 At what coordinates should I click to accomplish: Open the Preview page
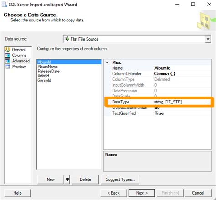(x=19, y=67)
